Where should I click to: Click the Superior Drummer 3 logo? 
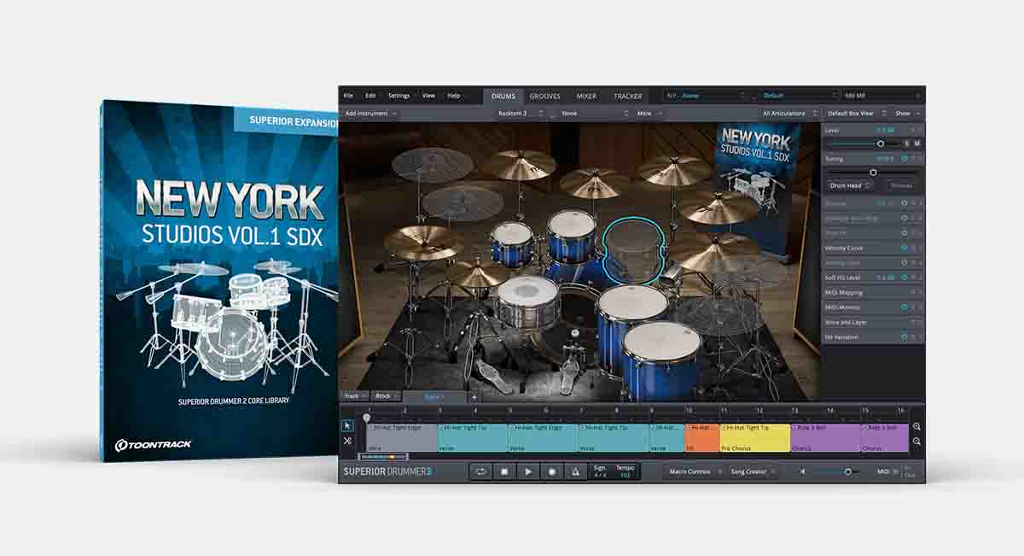(387, 471)
